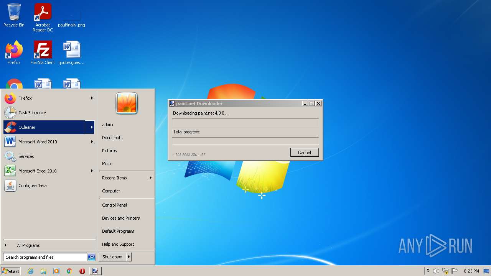Launch Task Scheduler from the Start menu
Viewport: 491px width, 276px height.
pos(48,113)
